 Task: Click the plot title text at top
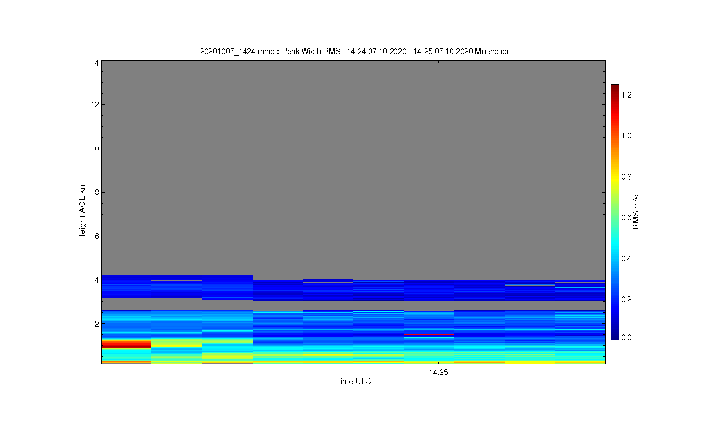(355, 51)
